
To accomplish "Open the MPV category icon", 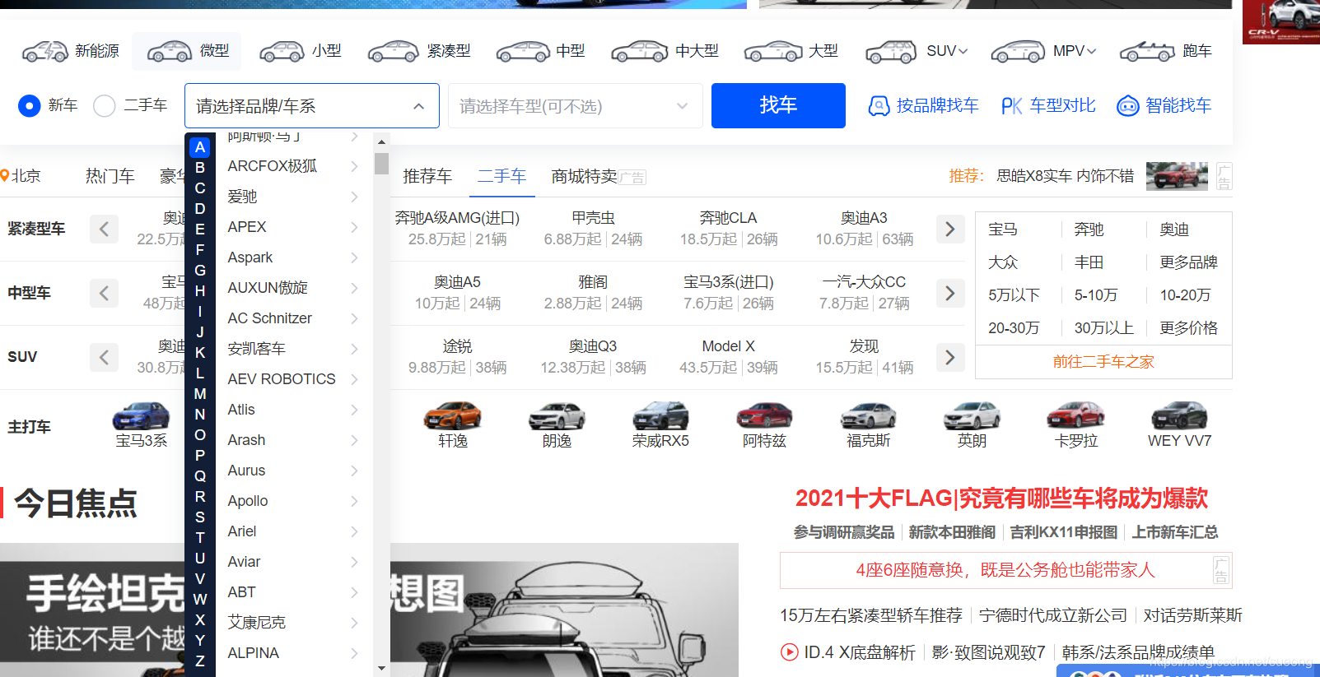I will click(1018, 51).
